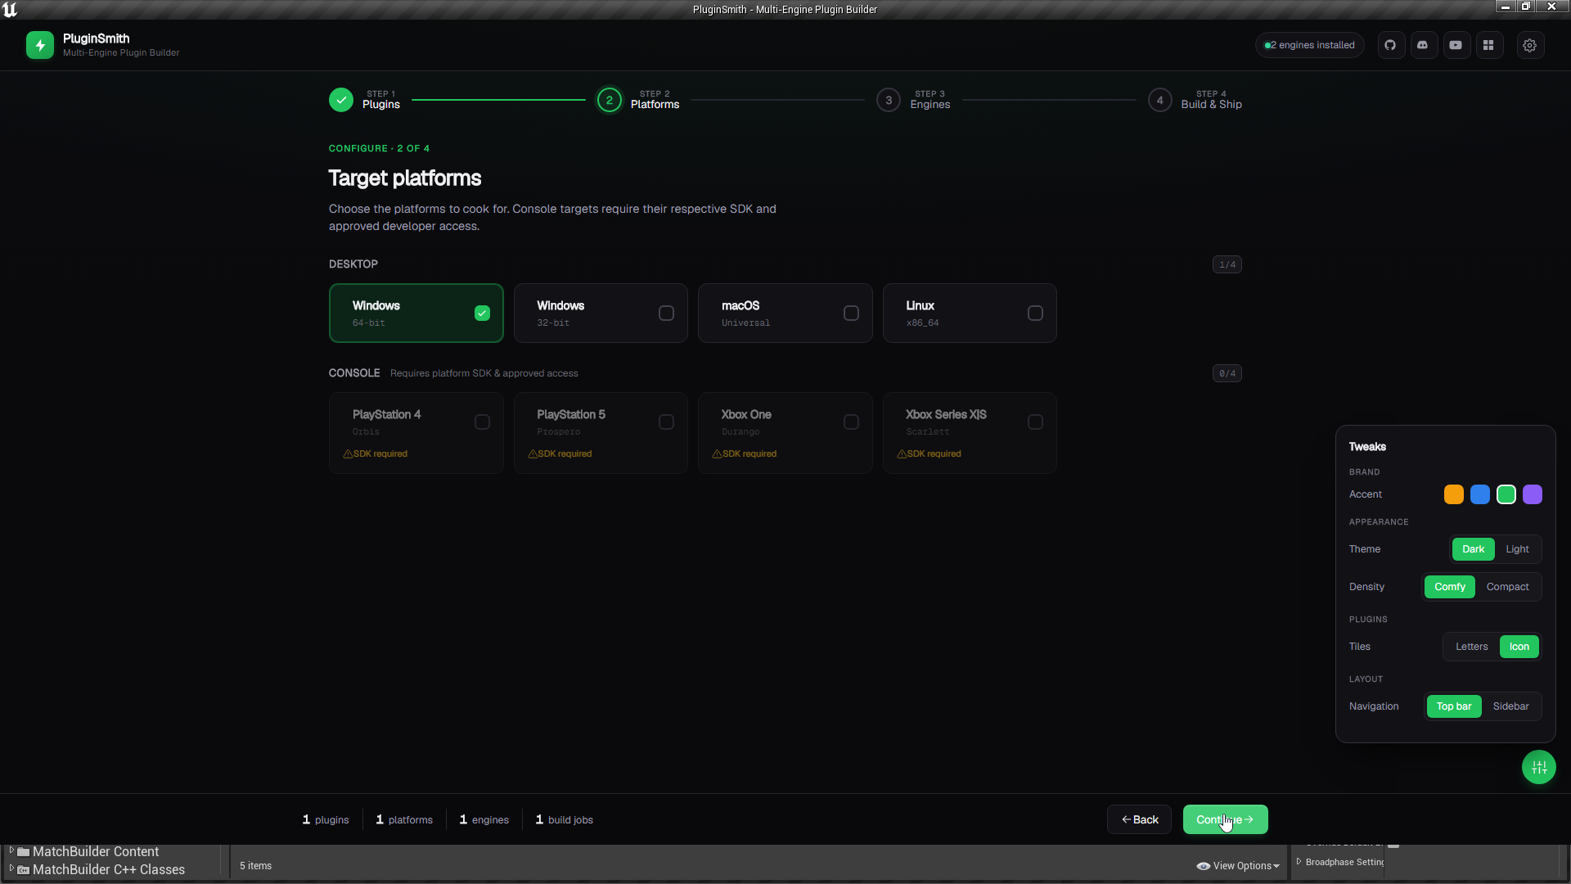Click the Step 4 Build & Ship circle

tap(1159, 100)
